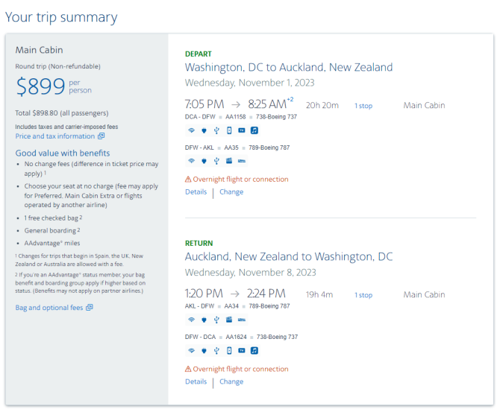Click the music note icon for AA1624
This screenshot has height=409, width=500.
(254, 350)
